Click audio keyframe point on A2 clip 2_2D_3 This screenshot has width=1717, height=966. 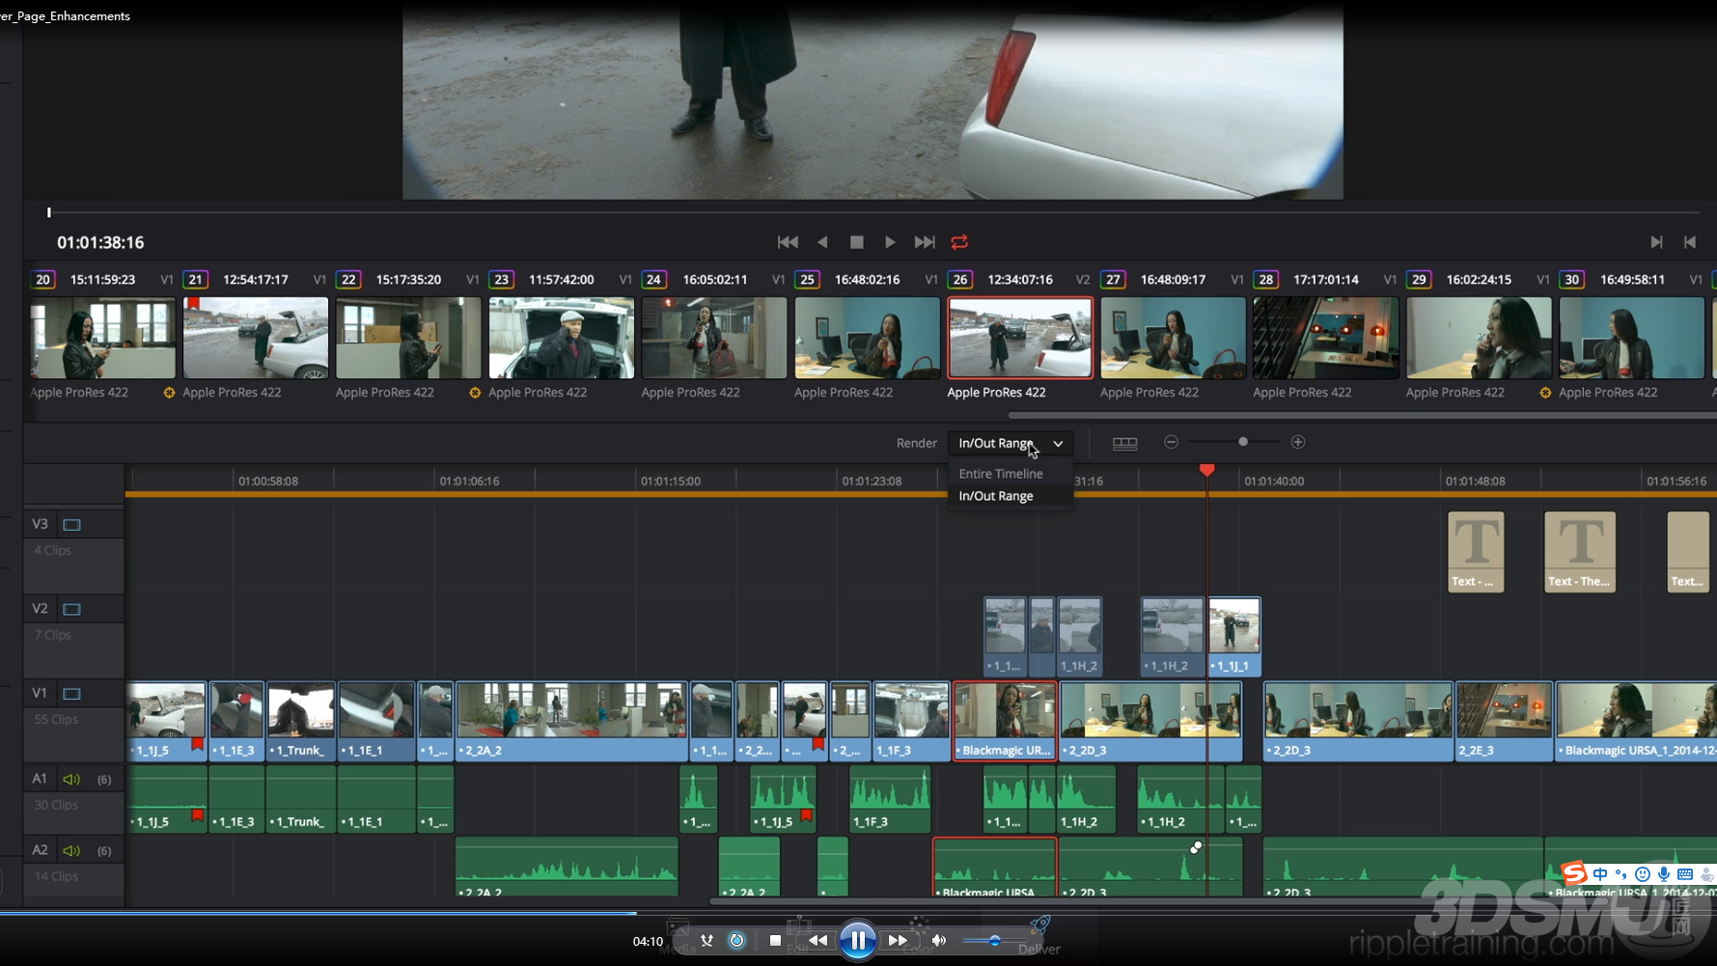(1196, 847)
